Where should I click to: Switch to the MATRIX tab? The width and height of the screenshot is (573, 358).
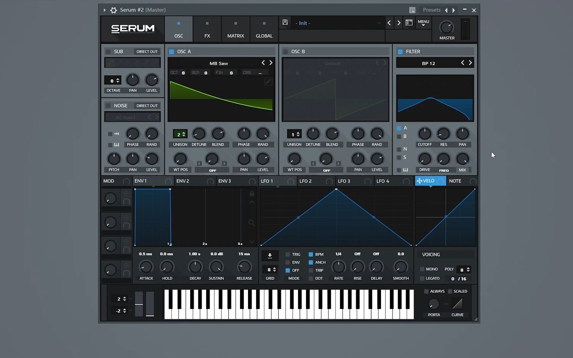tap(236, 29)
